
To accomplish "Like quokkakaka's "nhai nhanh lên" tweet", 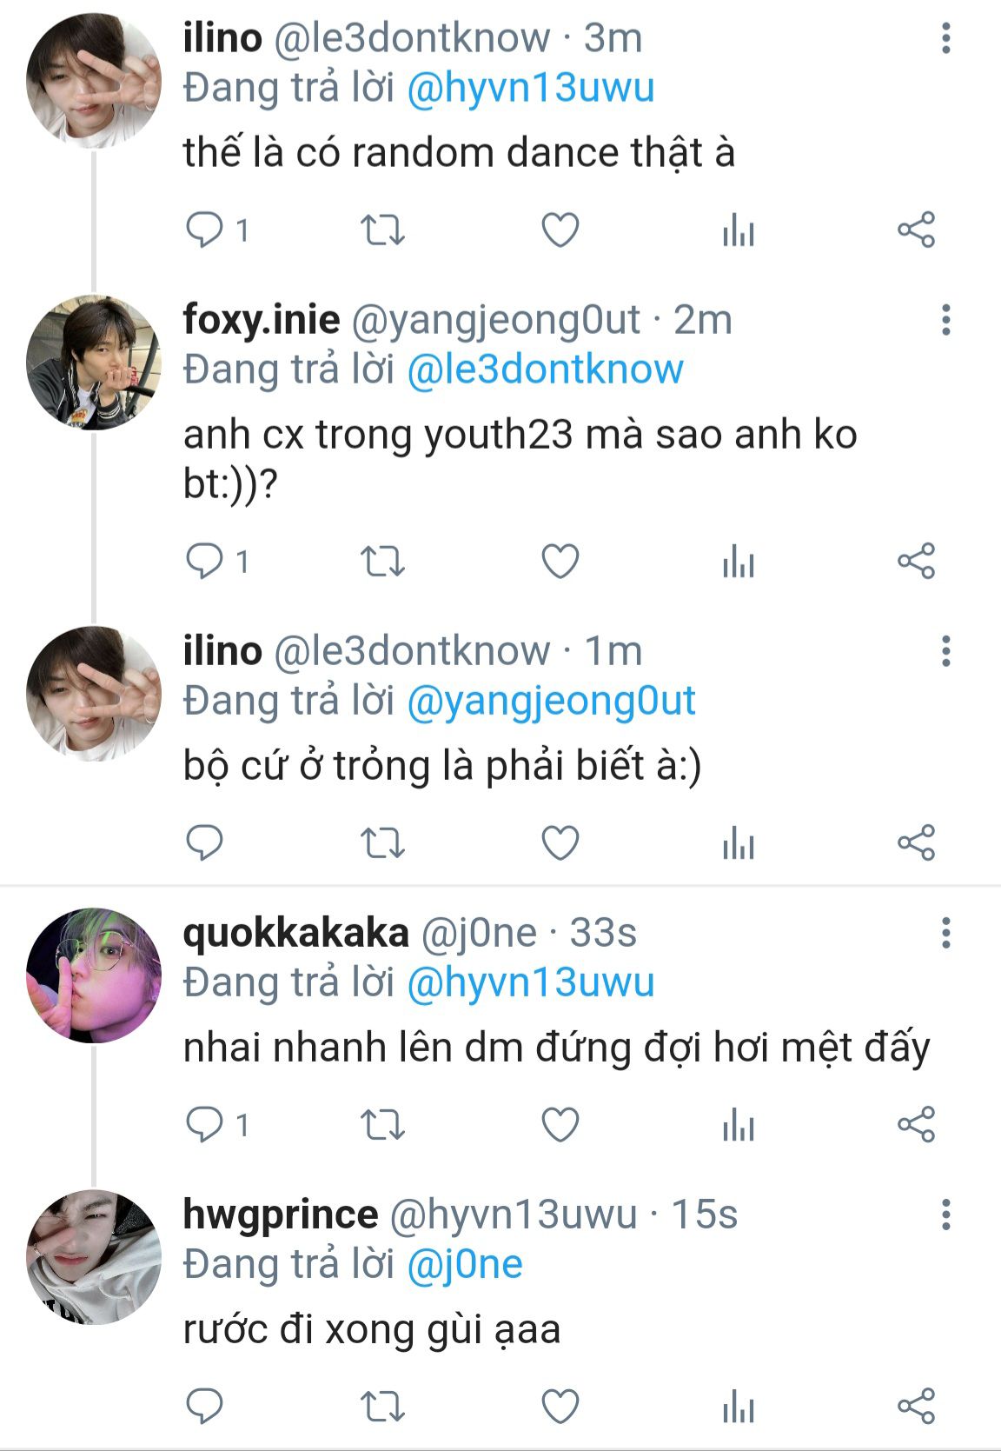I will (x=560, y=1124).
